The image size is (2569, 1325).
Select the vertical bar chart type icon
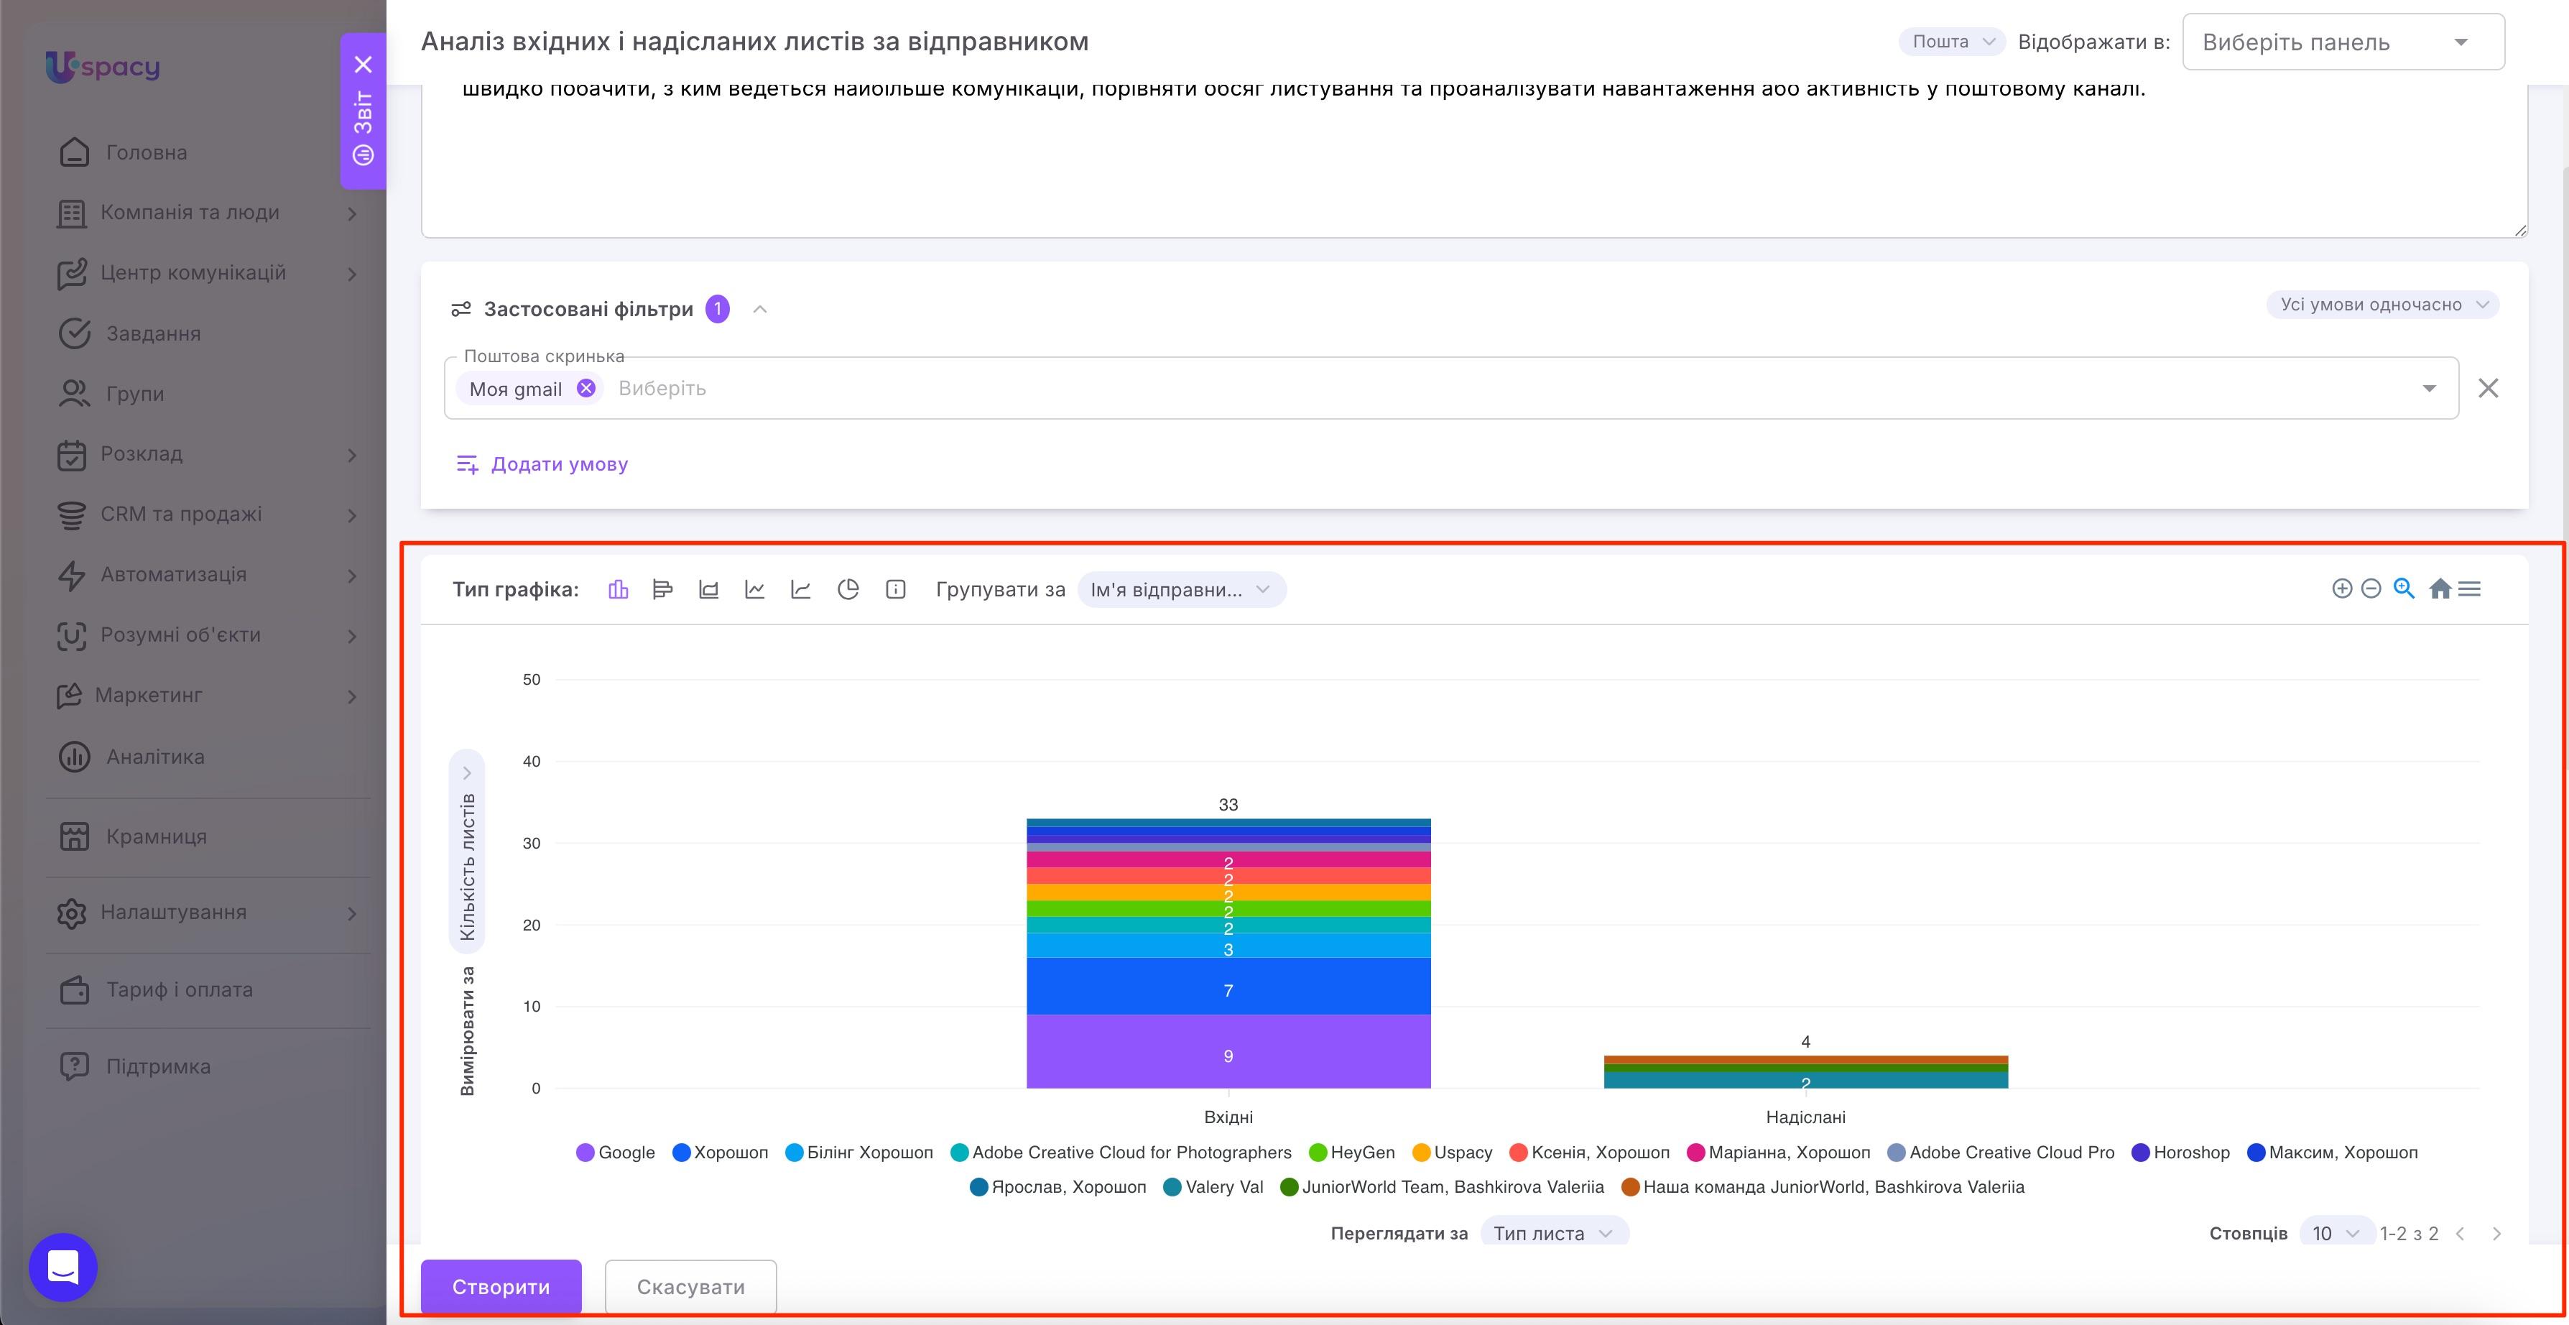(619, 590)
